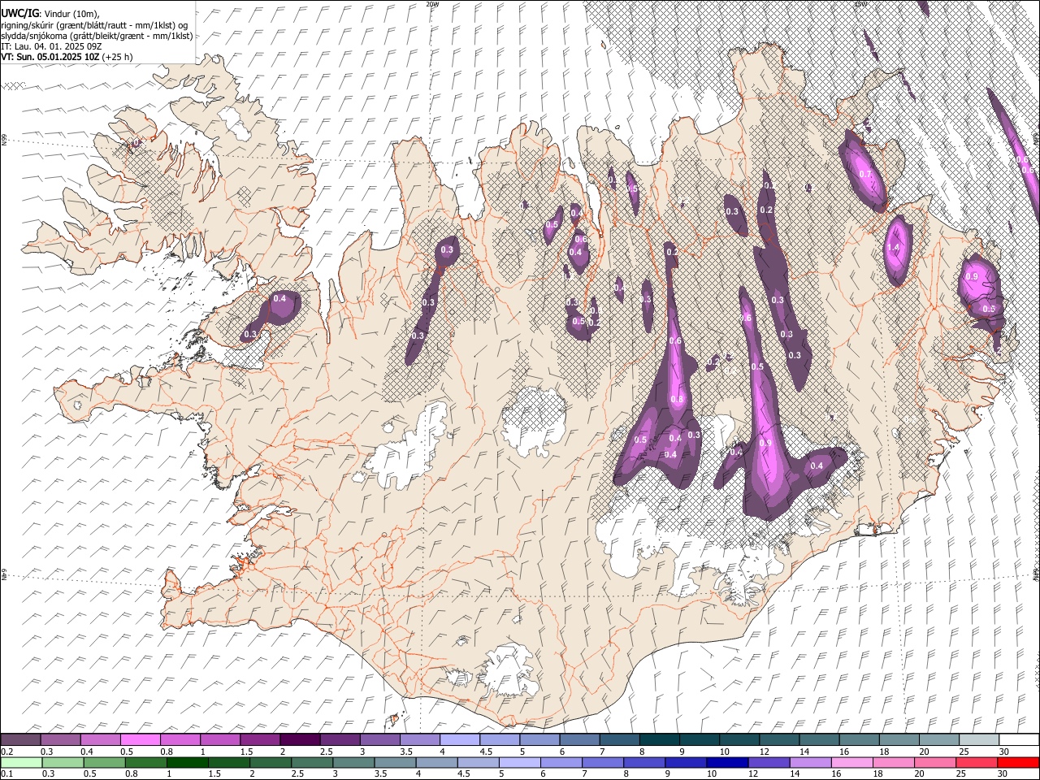Click the 'rigning/skúrir' legend description line
This screenshot has width=1040, height=780.
[93, 24]
